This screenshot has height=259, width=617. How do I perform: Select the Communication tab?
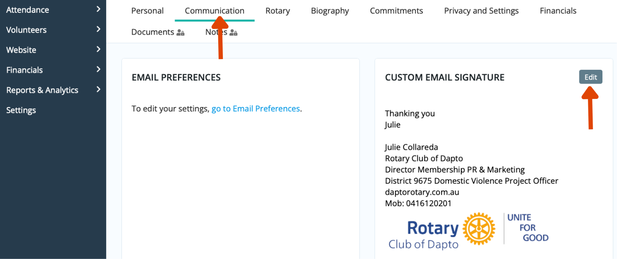(x=214, y=11)
